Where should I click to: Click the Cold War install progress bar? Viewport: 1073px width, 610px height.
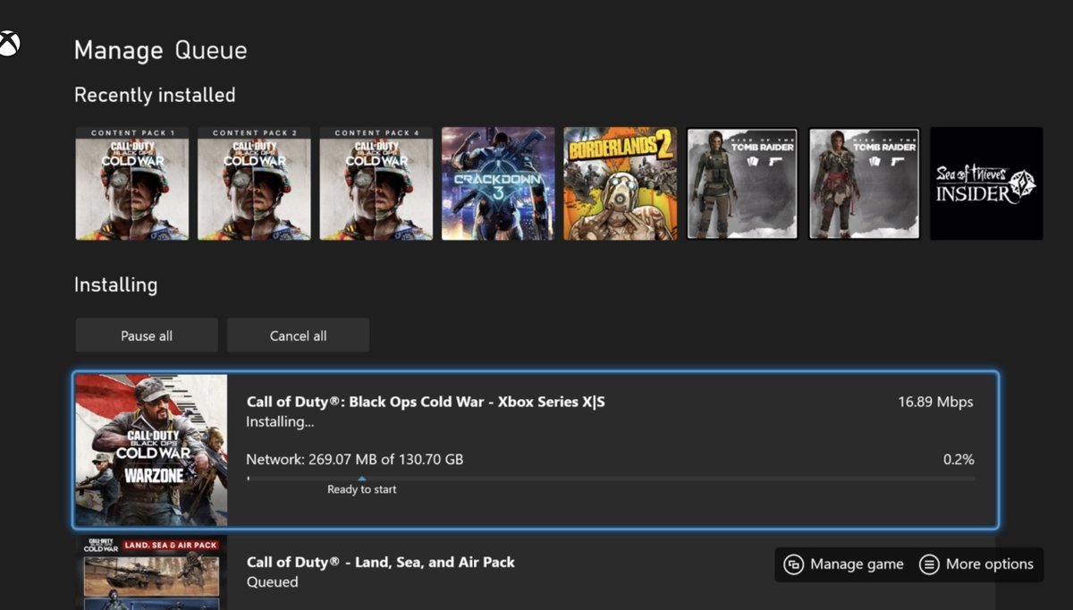(x=611, y=479)
